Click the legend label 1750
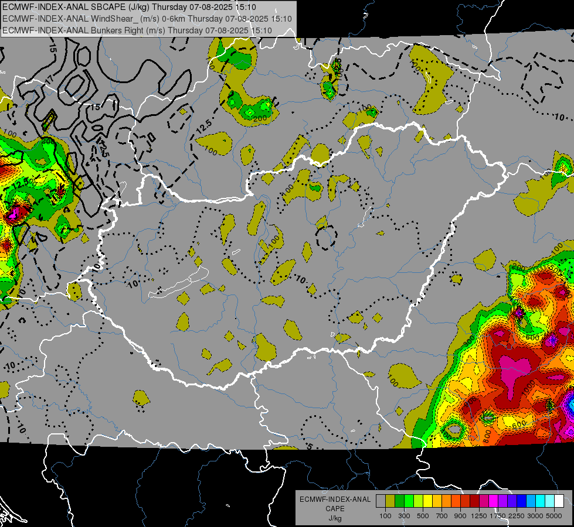574x527 pixels. point(498,516)
